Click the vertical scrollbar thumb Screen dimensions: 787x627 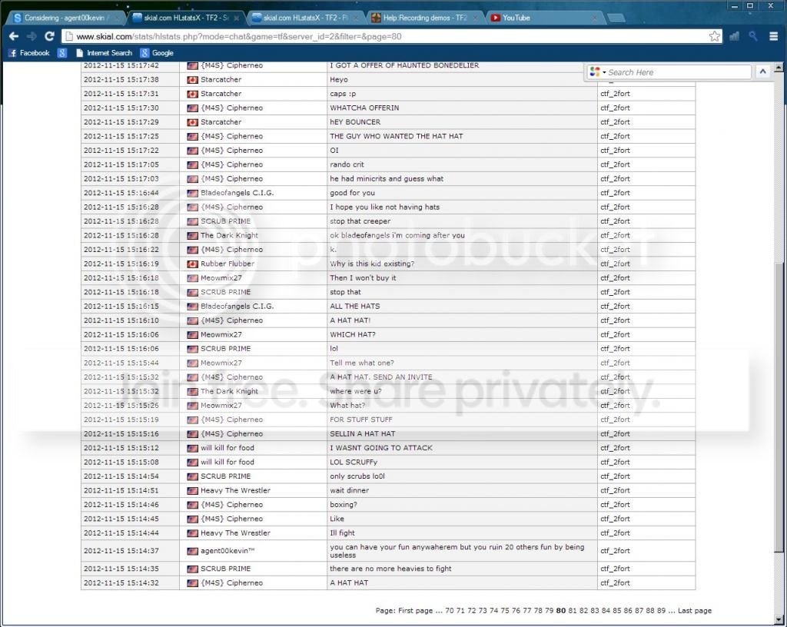tap(778, 406)
